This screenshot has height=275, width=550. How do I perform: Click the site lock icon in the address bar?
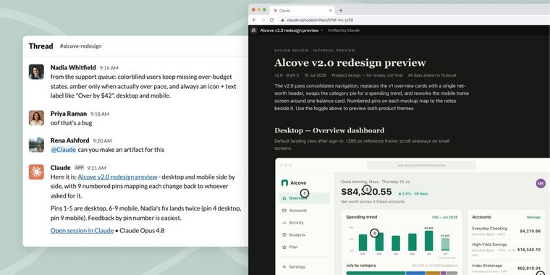click(x=282, y=20)
